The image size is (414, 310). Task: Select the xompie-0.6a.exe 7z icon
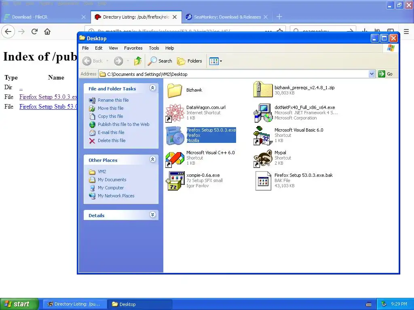(x=175, y=181)
